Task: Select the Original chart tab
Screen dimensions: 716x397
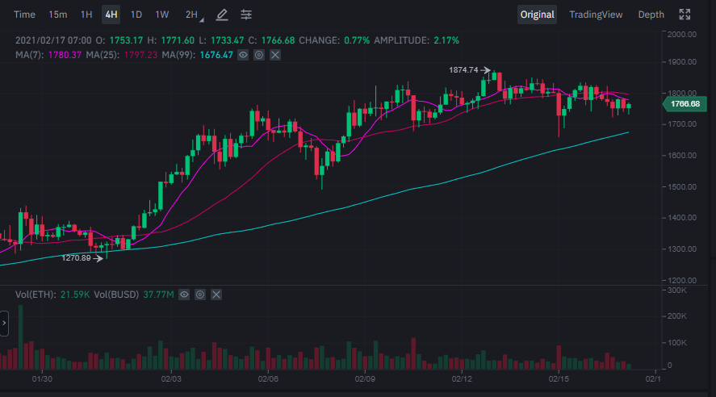Action: 537,15
